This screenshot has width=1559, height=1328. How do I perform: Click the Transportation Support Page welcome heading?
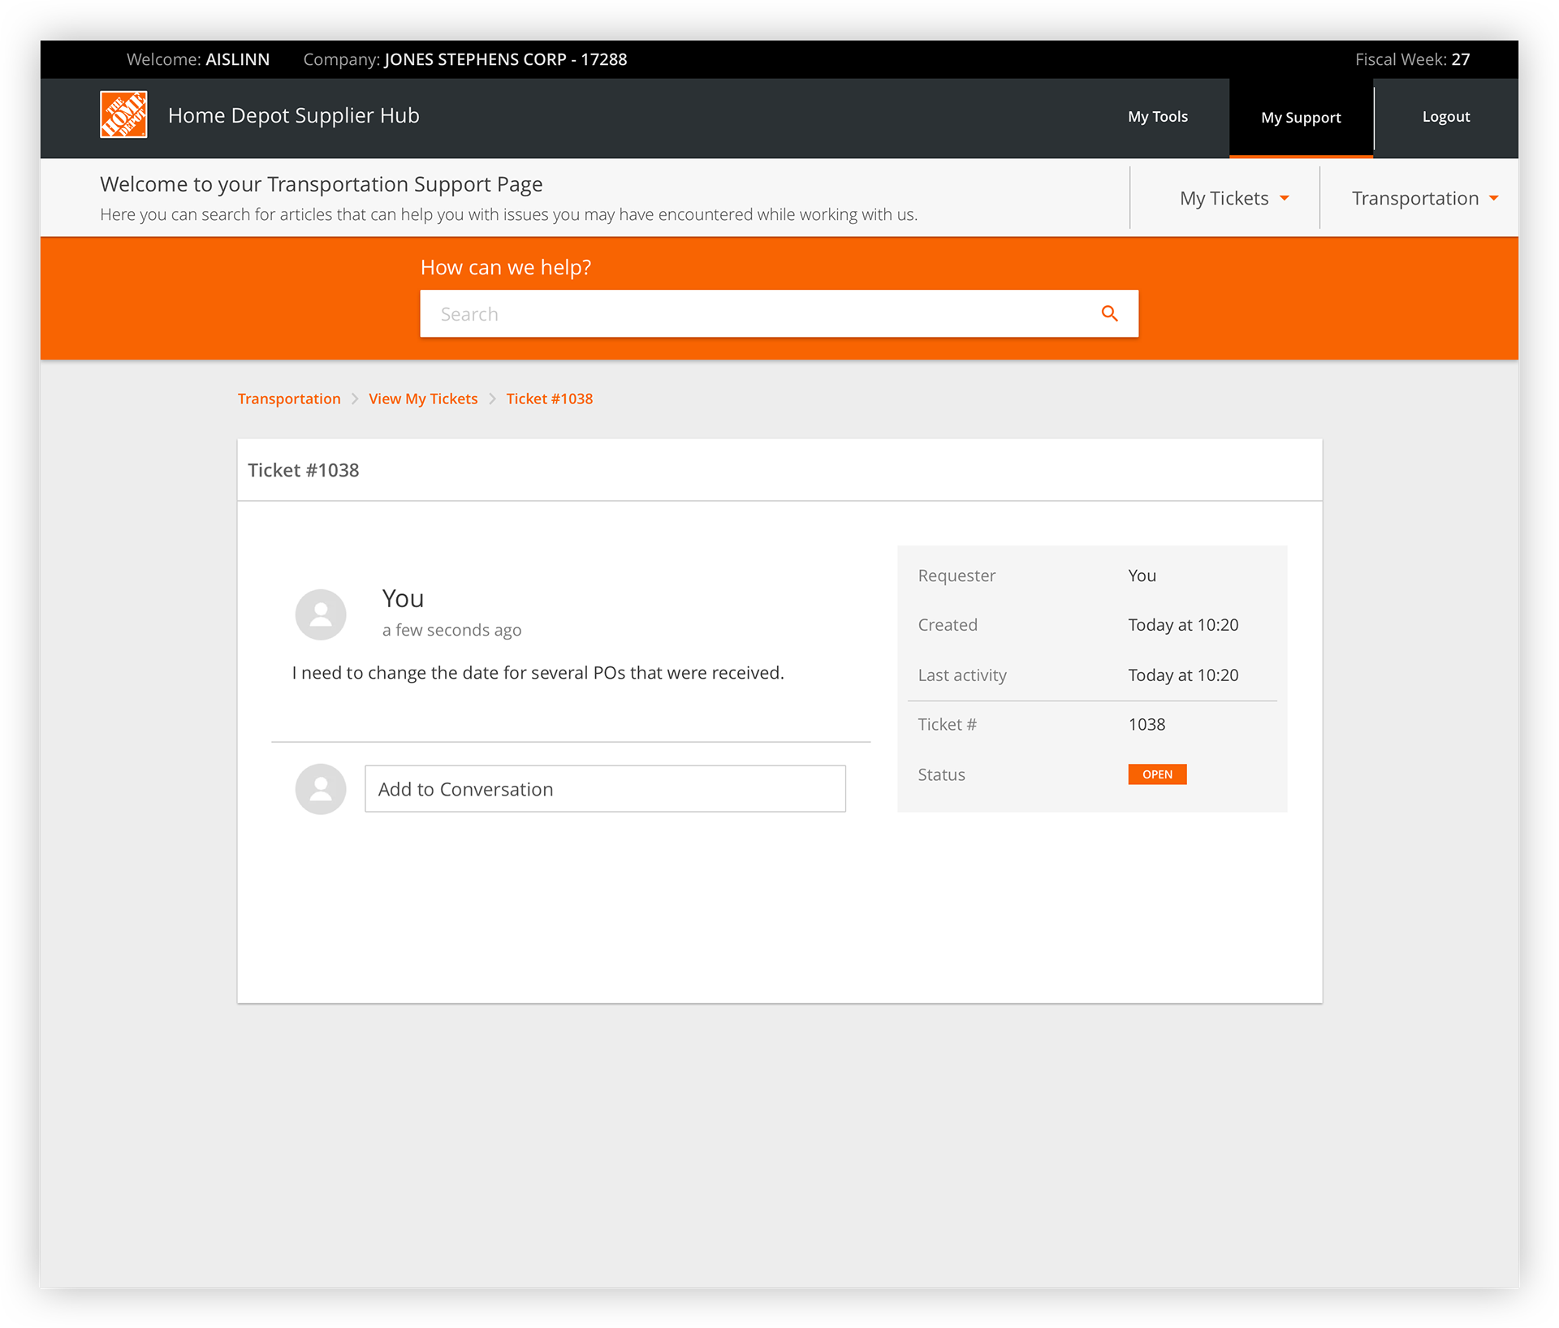point(322,184)
